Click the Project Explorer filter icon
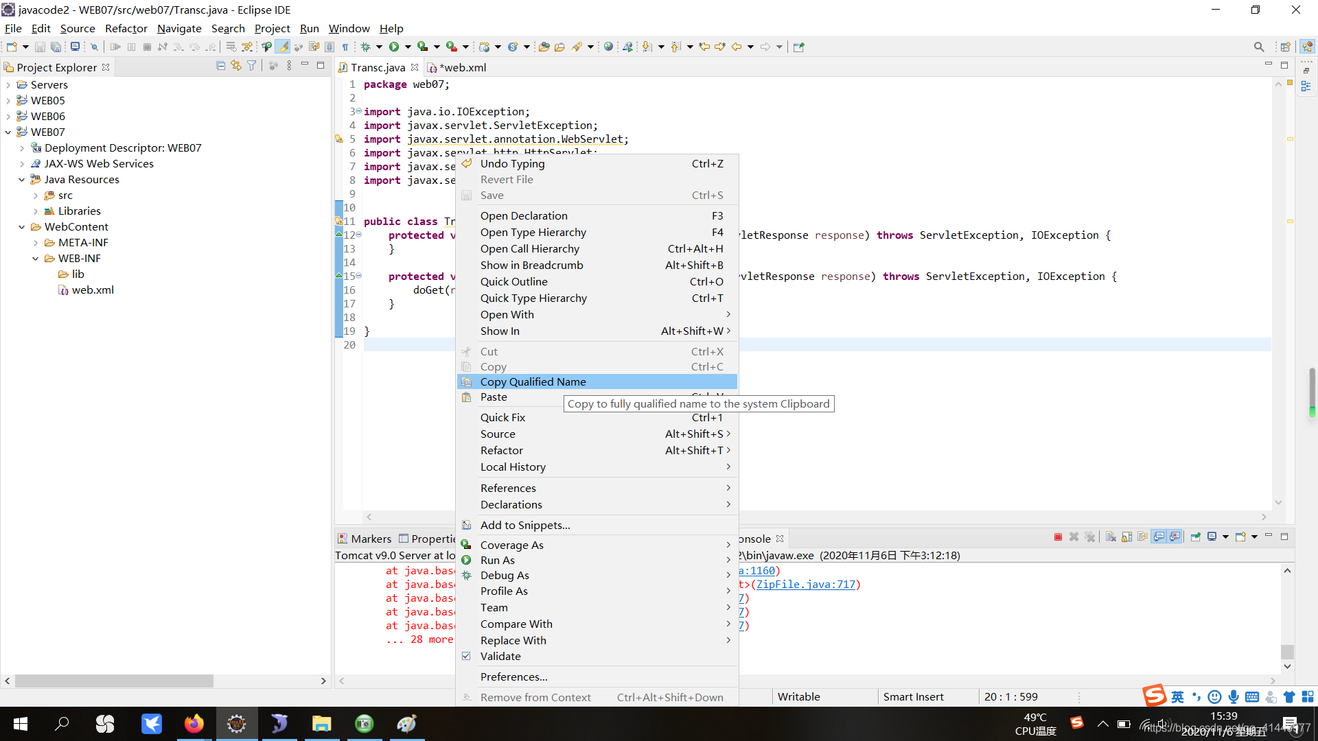Screen dimensions: 1318x741 click(252, 66)
